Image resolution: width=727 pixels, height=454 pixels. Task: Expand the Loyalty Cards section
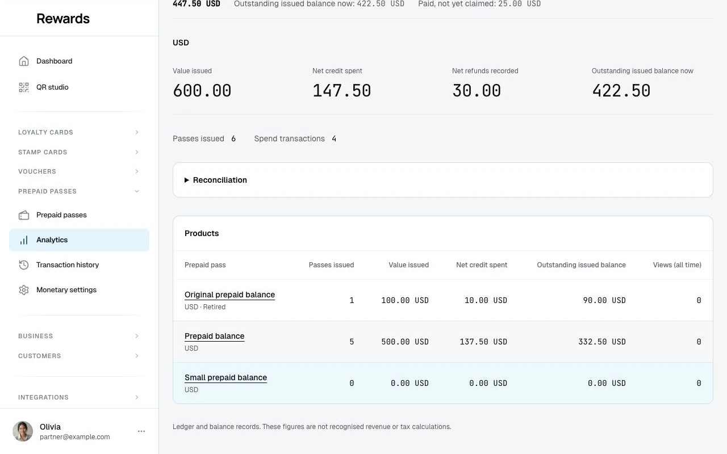(79, 132)
